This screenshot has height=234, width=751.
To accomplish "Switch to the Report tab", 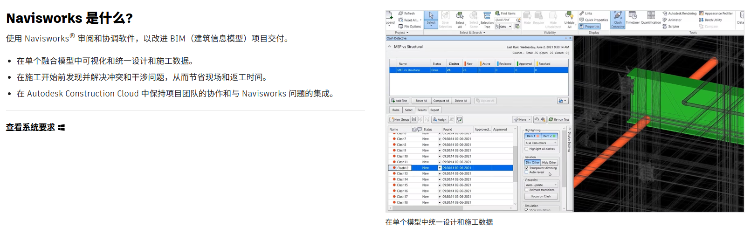I will point(434,110).
